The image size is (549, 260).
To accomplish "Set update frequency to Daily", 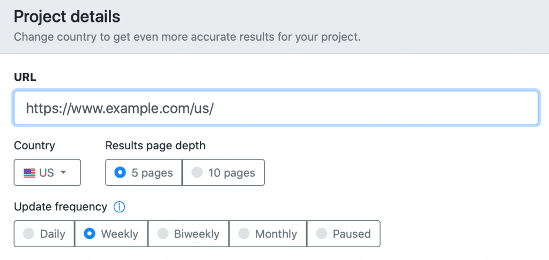I will pyautogui.click(x=44, y=234).
